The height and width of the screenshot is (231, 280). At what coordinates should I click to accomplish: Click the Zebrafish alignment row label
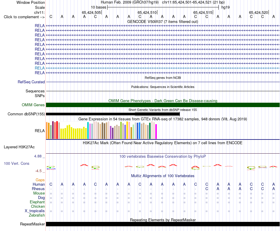click(37, 215)
